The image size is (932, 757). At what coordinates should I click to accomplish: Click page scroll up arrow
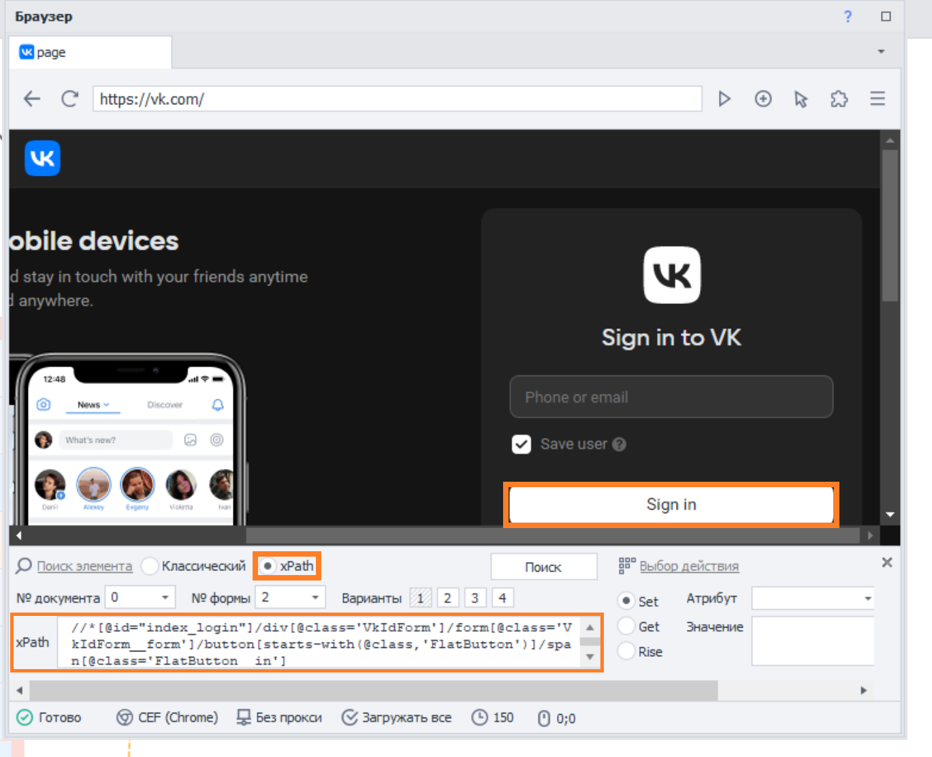pos(890,140)
